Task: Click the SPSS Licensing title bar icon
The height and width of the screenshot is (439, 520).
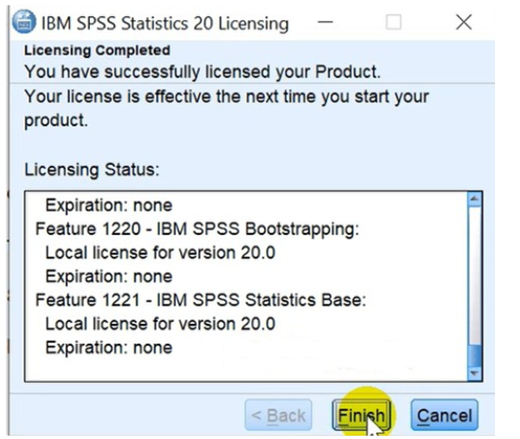Action: pyautogui.click(x=24, y=22)
